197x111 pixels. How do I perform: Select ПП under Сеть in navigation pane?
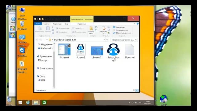[42, 80]
